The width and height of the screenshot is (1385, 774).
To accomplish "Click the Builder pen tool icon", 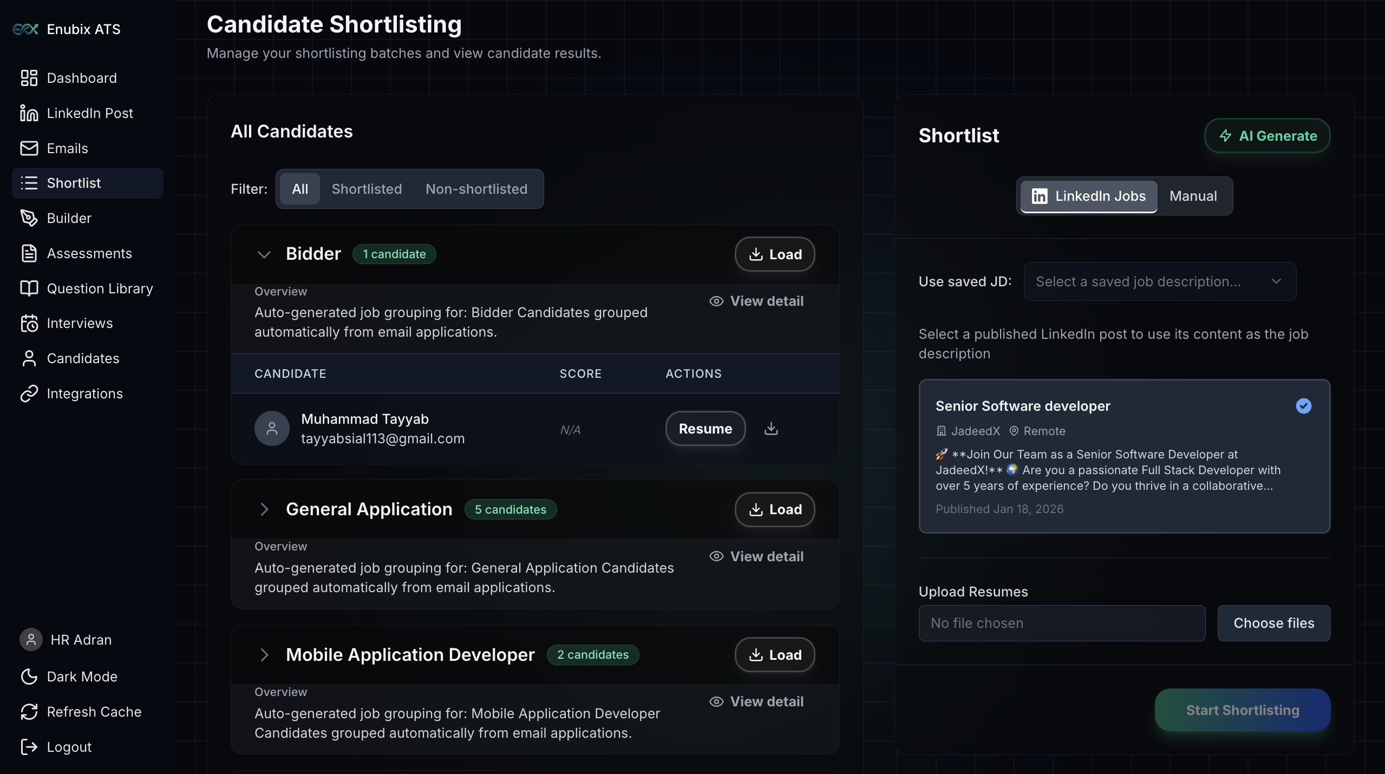I will [x=29, y=218].
